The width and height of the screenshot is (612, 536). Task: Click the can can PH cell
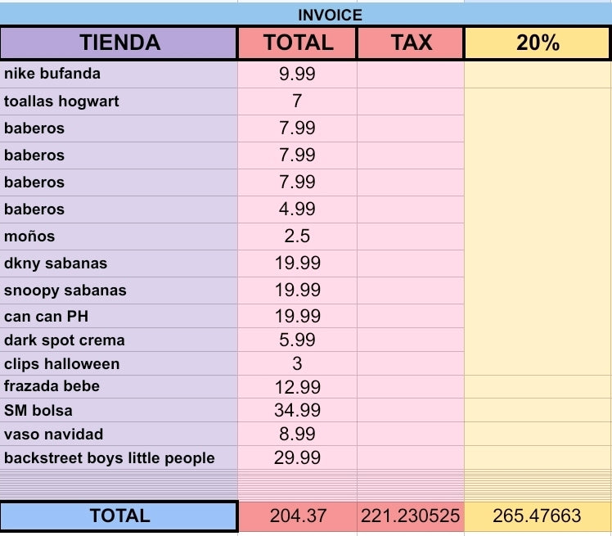(x=119, y=317)
